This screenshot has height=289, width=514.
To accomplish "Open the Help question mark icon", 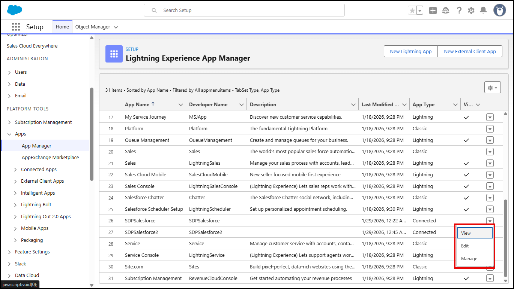I will coord(459,10).
